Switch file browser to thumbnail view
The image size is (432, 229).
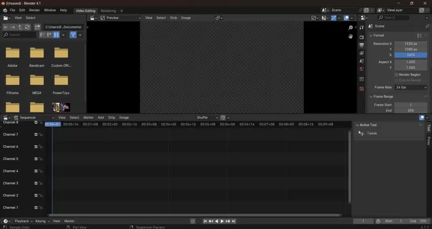pyautogui.click(x=57, y=35)
